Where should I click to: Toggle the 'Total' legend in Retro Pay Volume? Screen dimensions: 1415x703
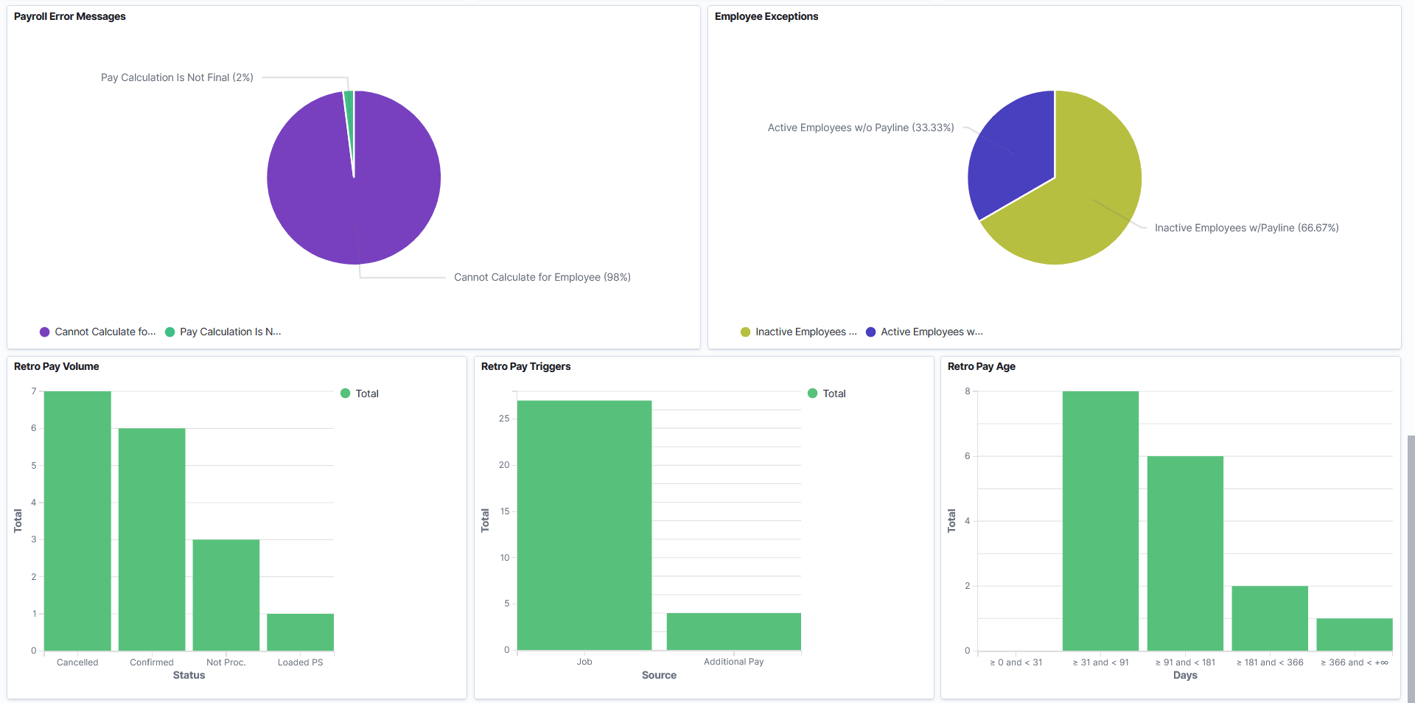point(360,394)
